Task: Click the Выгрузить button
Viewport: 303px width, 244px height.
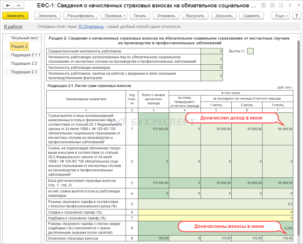Action: [195, 16]
